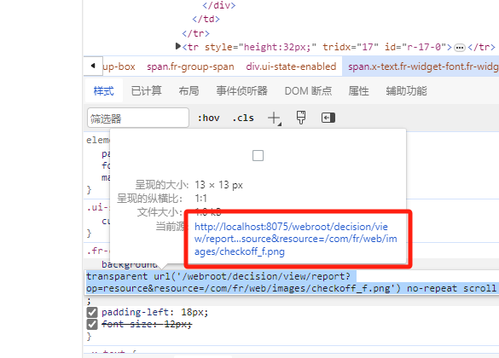Open the checkoff_f.png source link in popup
499x358 pixels.
click(296, 239)
